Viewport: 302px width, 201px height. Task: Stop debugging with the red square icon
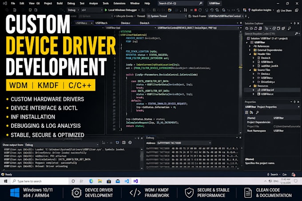[x=195, y=10]
